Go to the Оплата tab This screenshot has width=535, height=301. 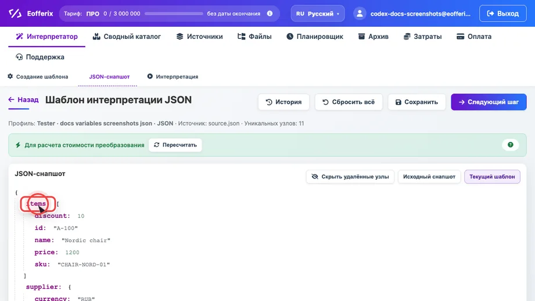(474, 37)
